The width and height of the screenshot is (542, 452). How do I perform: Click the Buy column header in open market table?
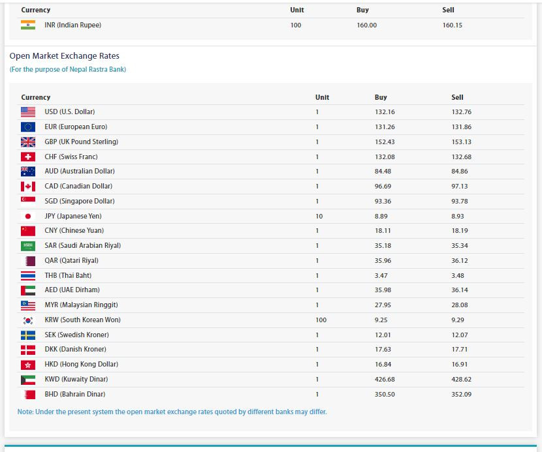[x=381, y=97]
